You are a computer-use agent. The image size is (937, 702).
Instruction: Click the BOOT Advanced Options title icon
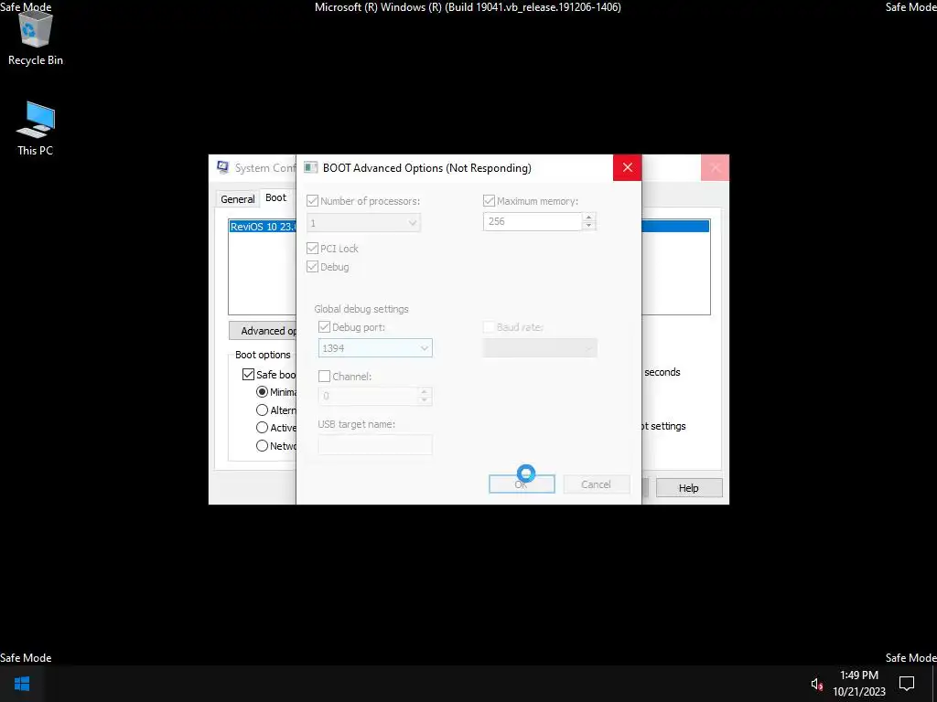(x=310, y=168)
